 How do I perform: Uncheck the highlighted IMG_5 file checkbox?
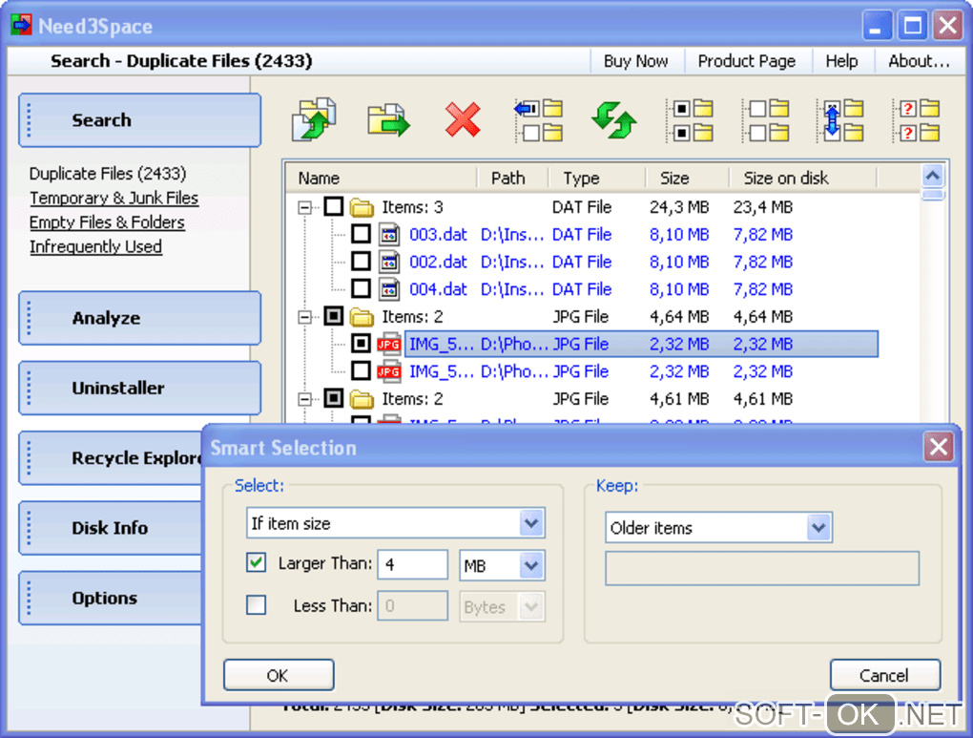(x=362, y=344)
